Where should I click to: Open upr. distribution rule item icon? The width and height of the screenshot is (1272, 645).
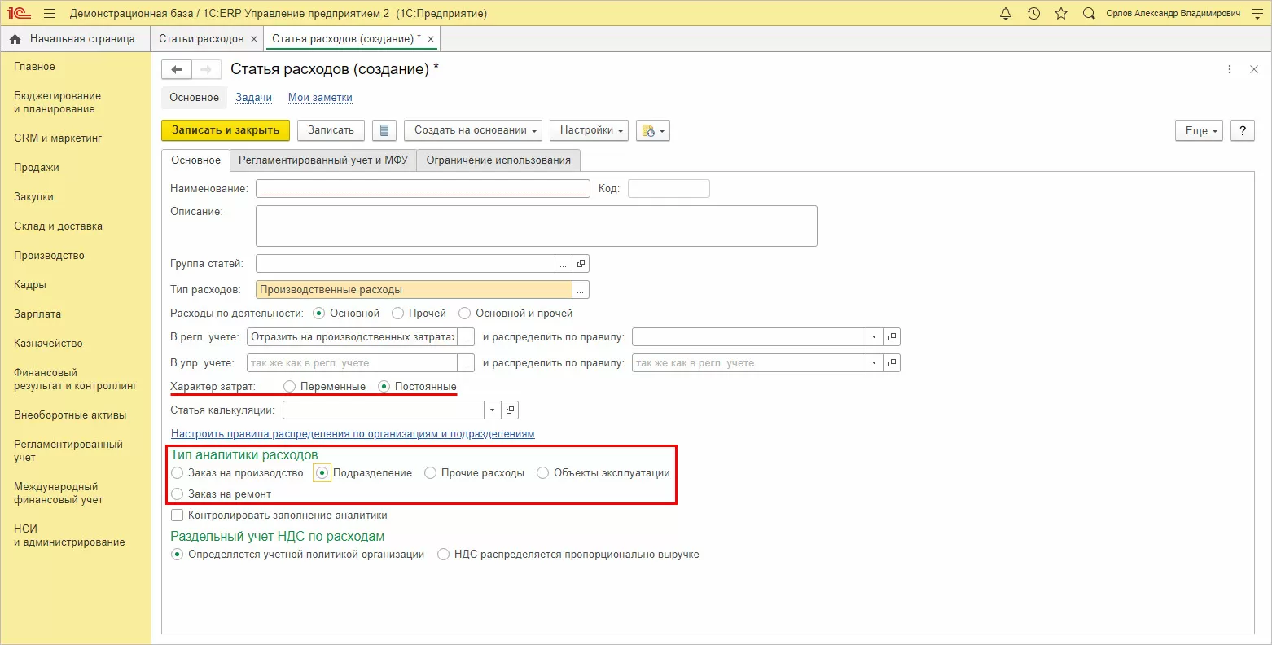893,363
